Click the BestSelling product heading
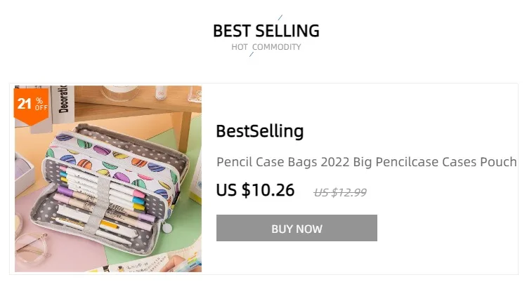 259,131
